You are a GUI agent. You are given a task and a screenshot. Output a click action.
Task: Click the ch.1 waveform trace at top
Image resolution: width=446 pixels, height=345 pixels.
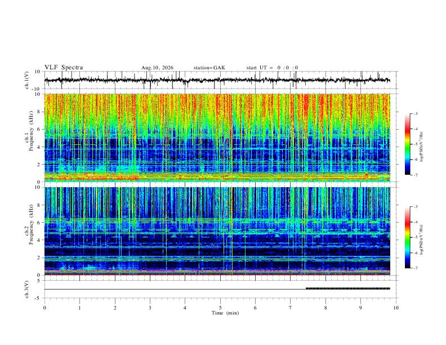tap(217, 80)
